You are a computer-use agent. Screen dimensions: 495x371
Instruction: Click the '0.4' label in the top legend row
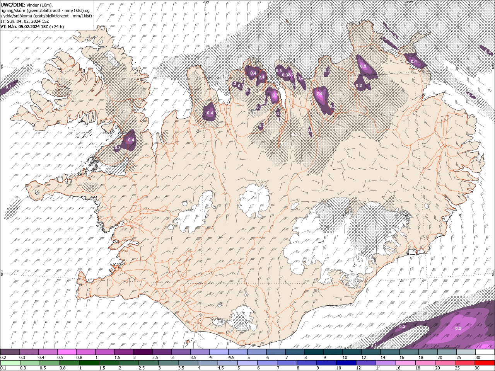(x=41, y=357)
